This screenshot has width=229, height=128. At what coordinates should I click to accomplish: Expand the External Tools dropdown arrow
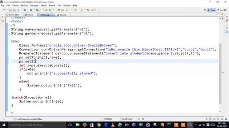(40, 10)
